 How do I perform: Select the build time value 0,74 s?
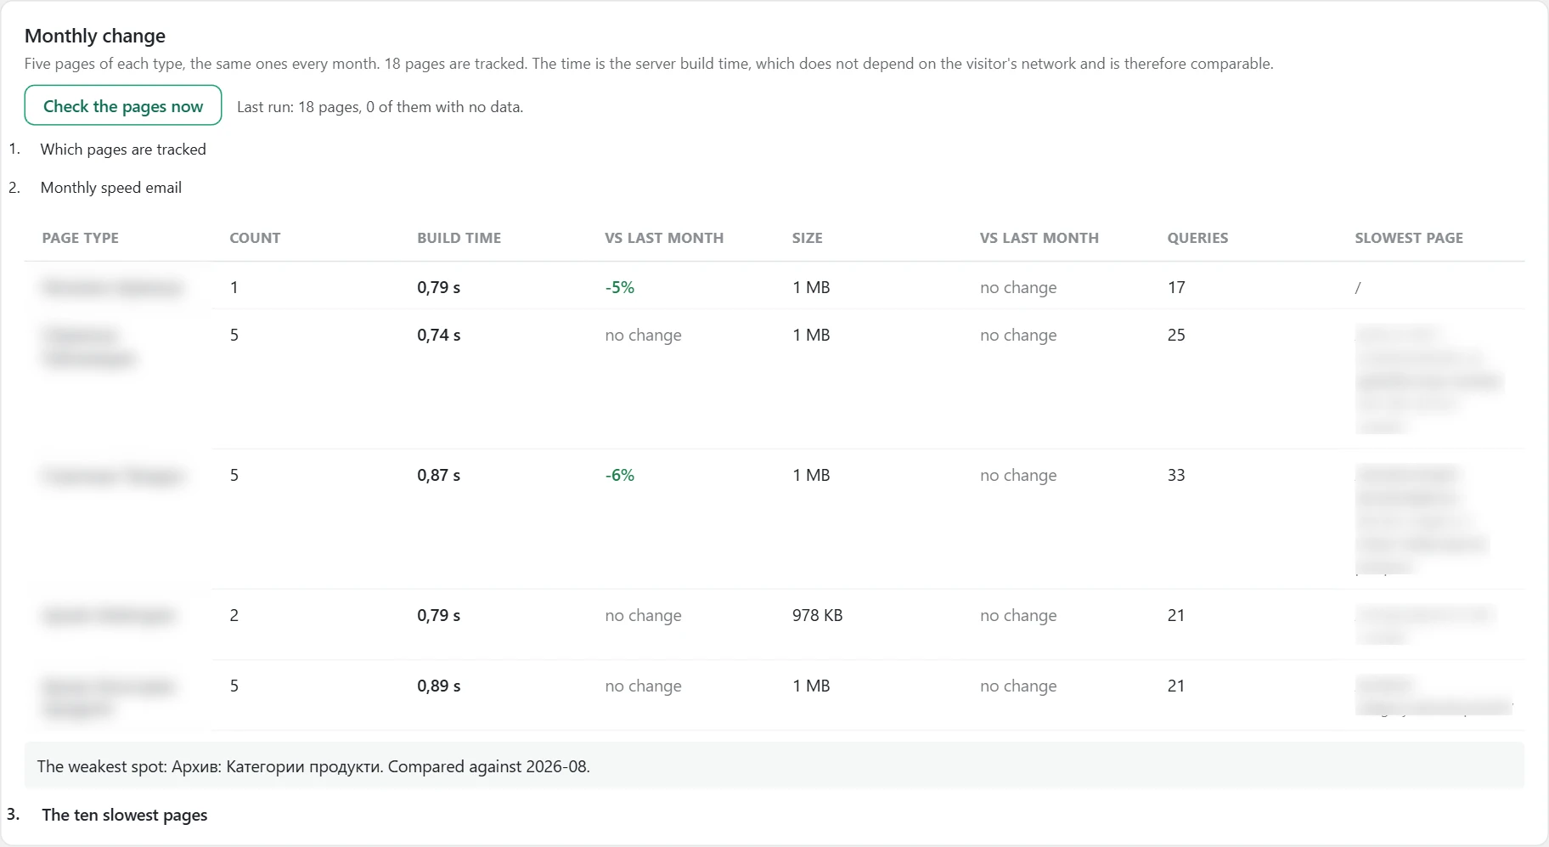439,335
